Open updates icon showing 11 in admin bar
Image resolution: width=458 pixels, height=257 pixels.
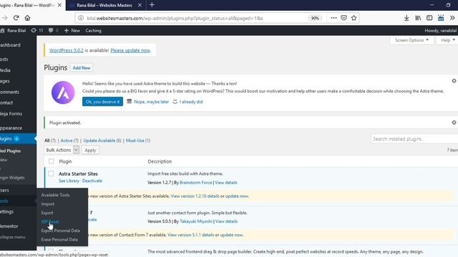[x=37, y=30]
